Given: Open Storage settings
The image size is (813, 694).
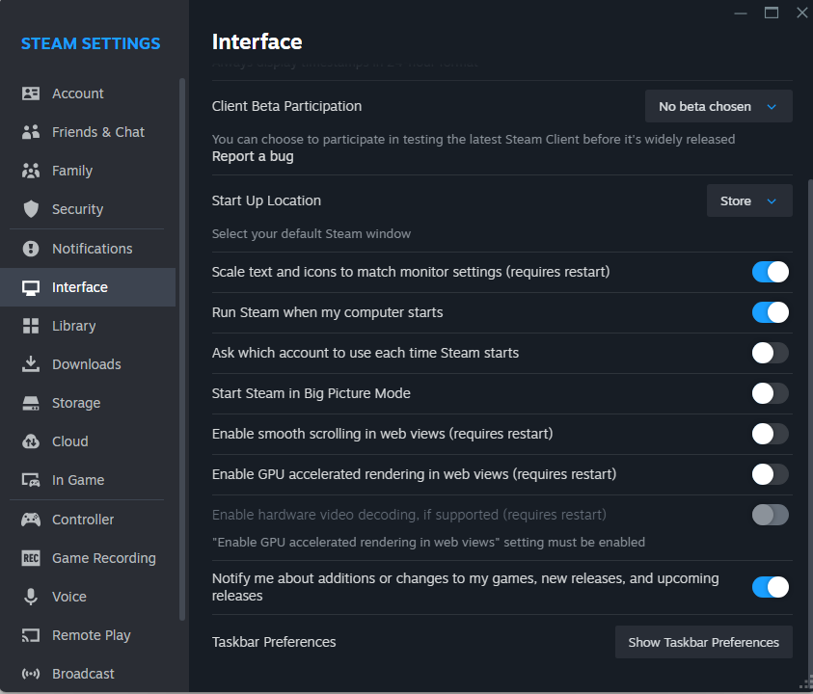Looking at the screenshot, I should (x=88, y=403).
